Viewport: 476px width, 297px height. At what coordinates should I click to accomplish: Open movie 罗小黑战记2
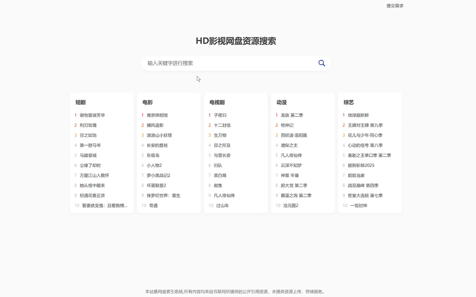pyautogui.click(x=158, y=175)
